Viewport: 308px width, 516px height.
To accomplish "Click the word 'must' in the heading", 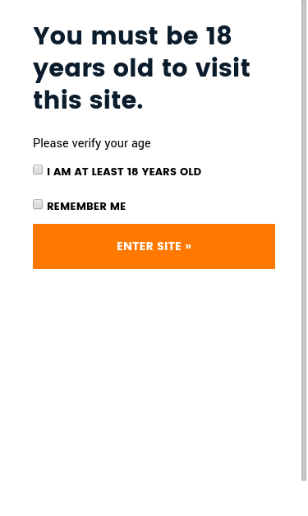I will click(x=126, y=36).
